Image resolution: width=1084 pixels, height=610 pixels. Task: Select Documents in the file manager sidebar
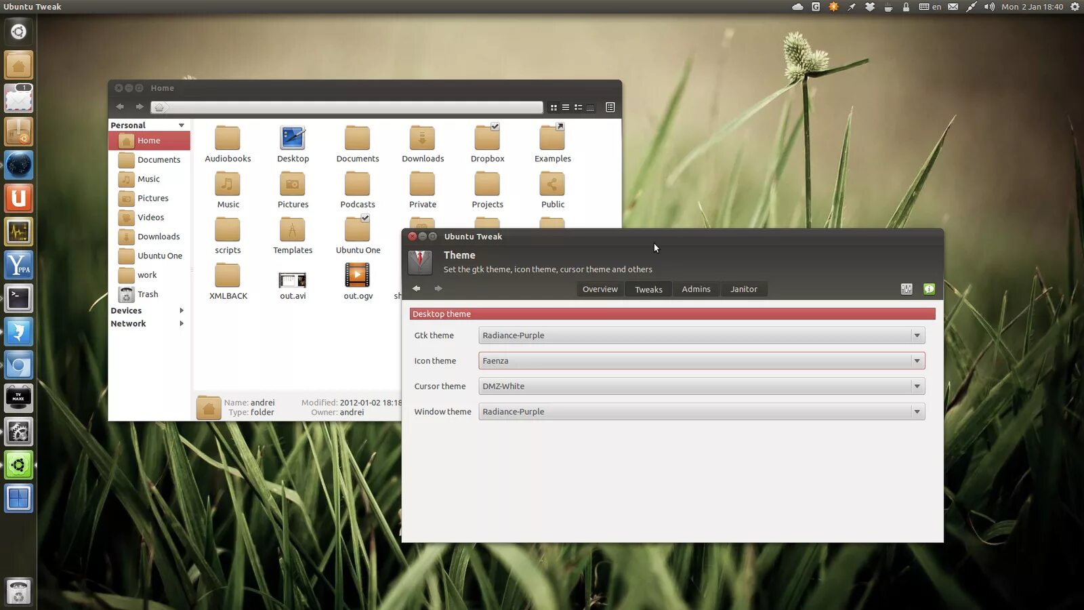149,160
